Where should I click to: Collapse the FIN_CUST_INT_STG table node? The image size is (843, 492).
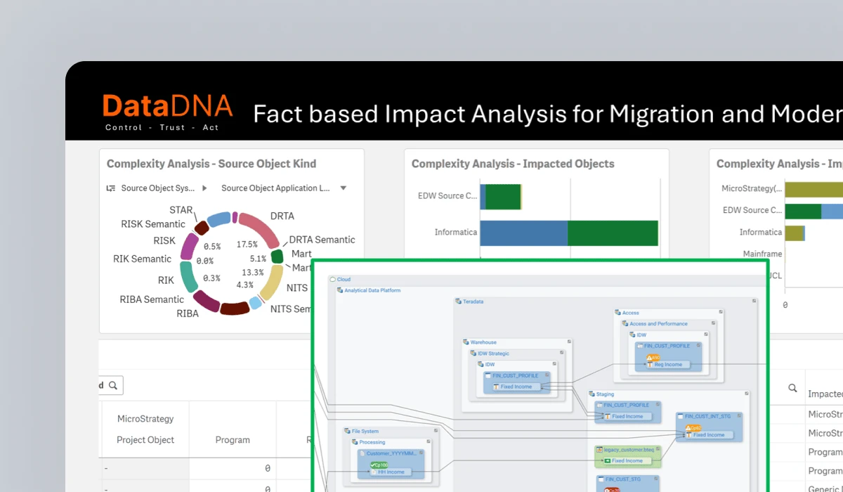[x=738, y=416]
